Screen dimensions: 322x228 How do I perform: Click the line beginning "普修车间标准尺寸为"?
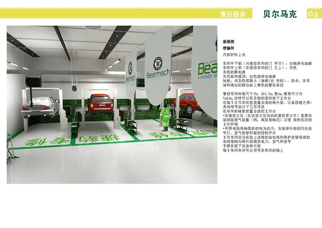[263, 94]
